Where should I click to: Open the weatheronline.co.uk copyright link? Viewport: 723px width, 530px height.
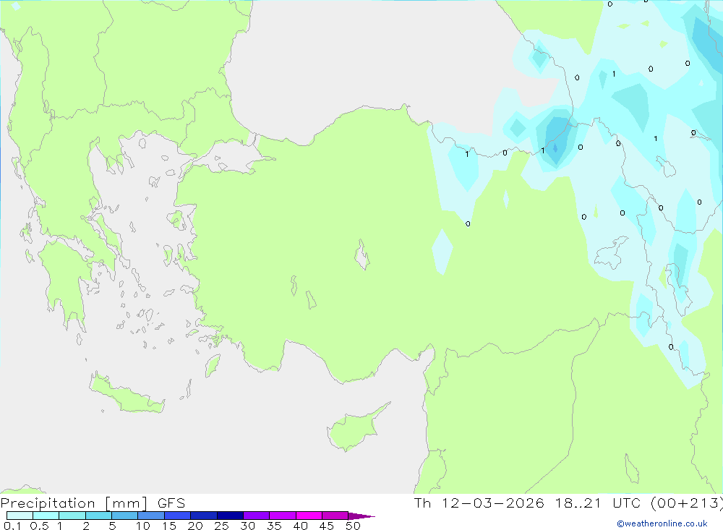click(662, 523)
